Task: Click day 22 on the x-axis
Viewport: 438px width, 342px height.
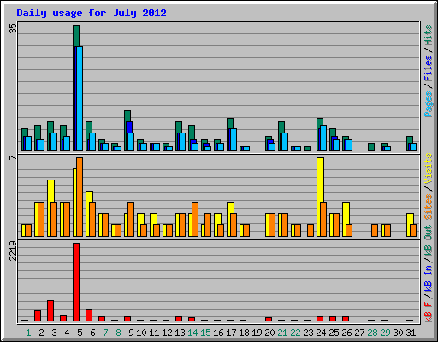Action: coord(295,333)
